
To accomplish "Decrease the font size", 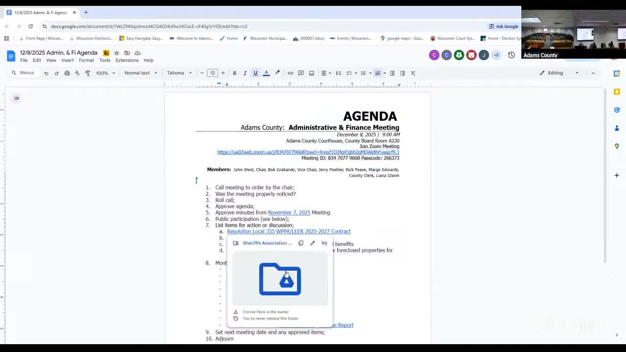I will (x=202, y=73).
